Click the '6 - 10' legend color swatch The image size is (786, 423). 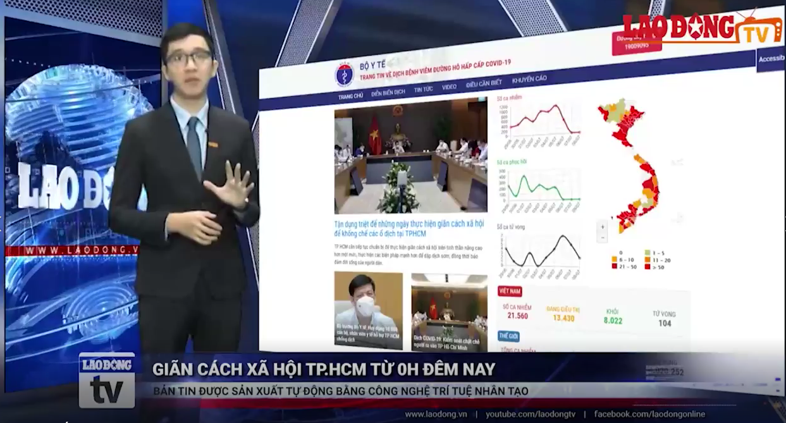pyautogui.click(x=614, y=259)
